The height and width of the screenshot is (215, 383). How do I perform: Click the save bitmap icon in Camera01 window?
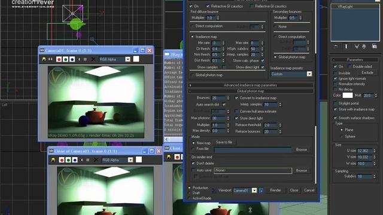point(44,59)
